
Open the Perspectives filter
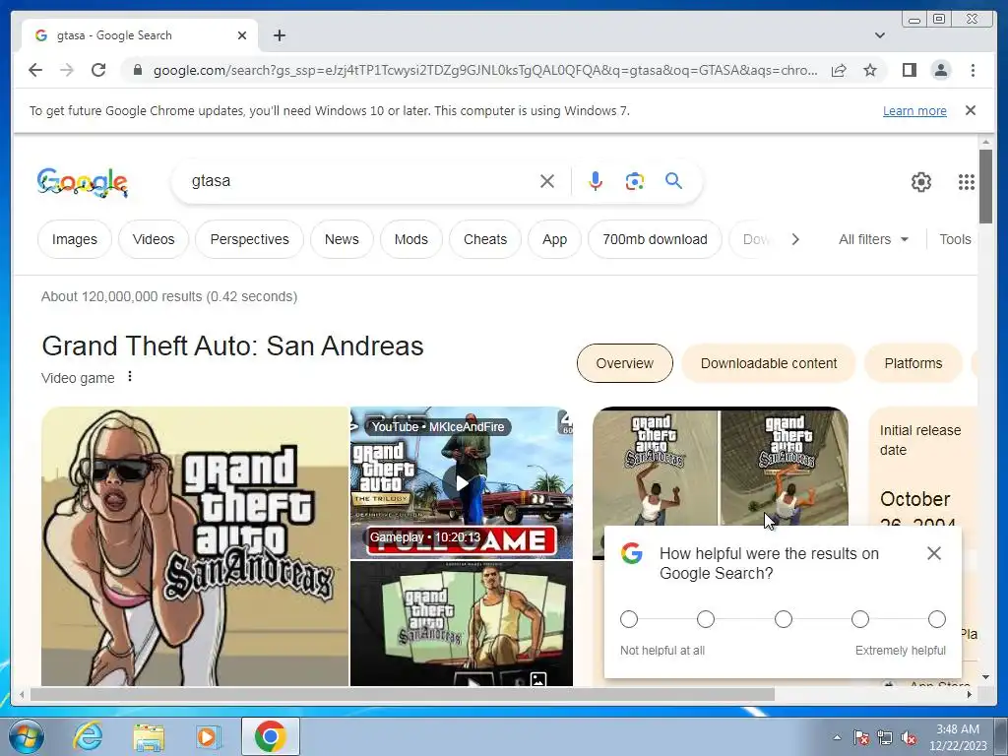(x=249, y=239)
